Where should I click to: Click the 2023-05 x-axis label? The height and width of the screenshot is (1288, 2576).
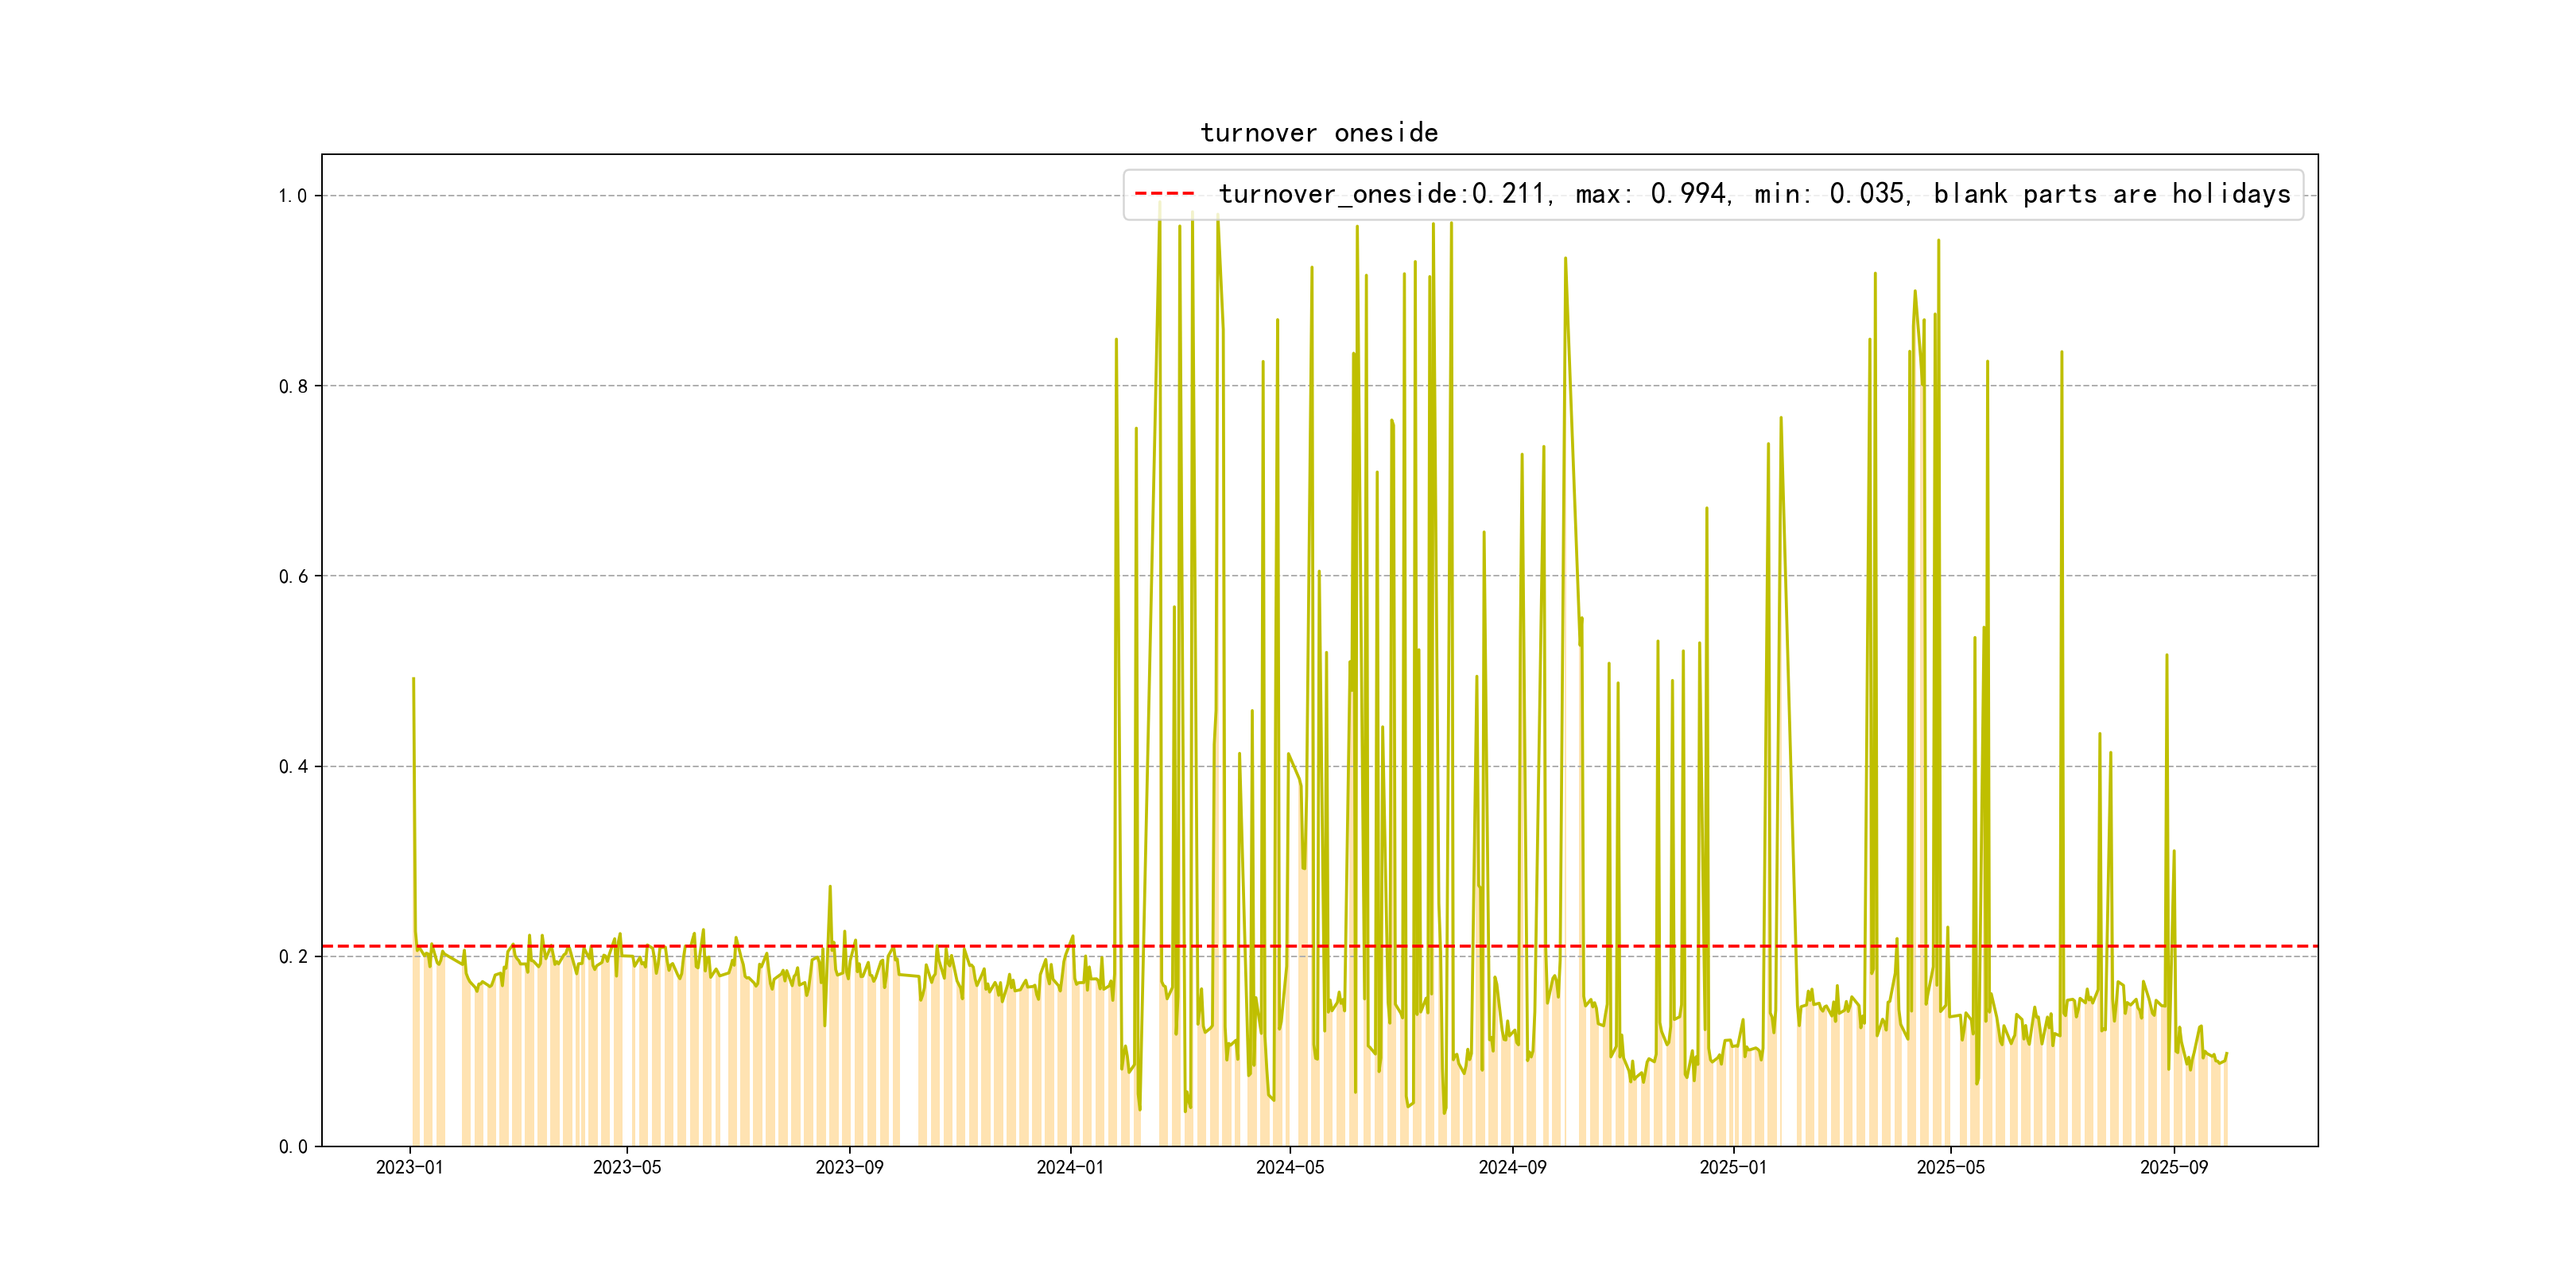coord(627,1167)
